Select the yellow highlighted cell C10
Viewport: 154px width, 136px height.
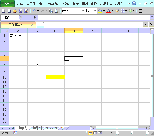click(x=55, y=77)
